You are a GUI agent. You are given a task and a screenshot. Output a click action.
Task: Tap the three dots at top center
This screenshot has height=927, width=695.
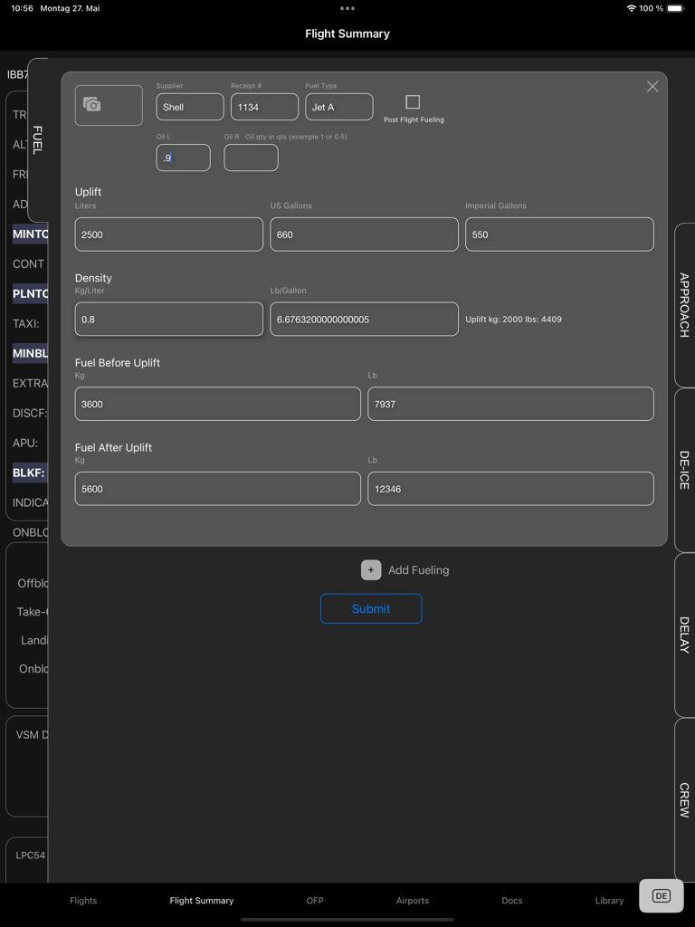click(347, 9)
